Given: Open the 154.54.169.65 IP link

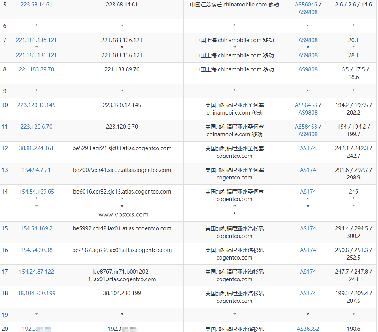Looking at the screenshot, I should pyautogui.click(x=36, y=192).
